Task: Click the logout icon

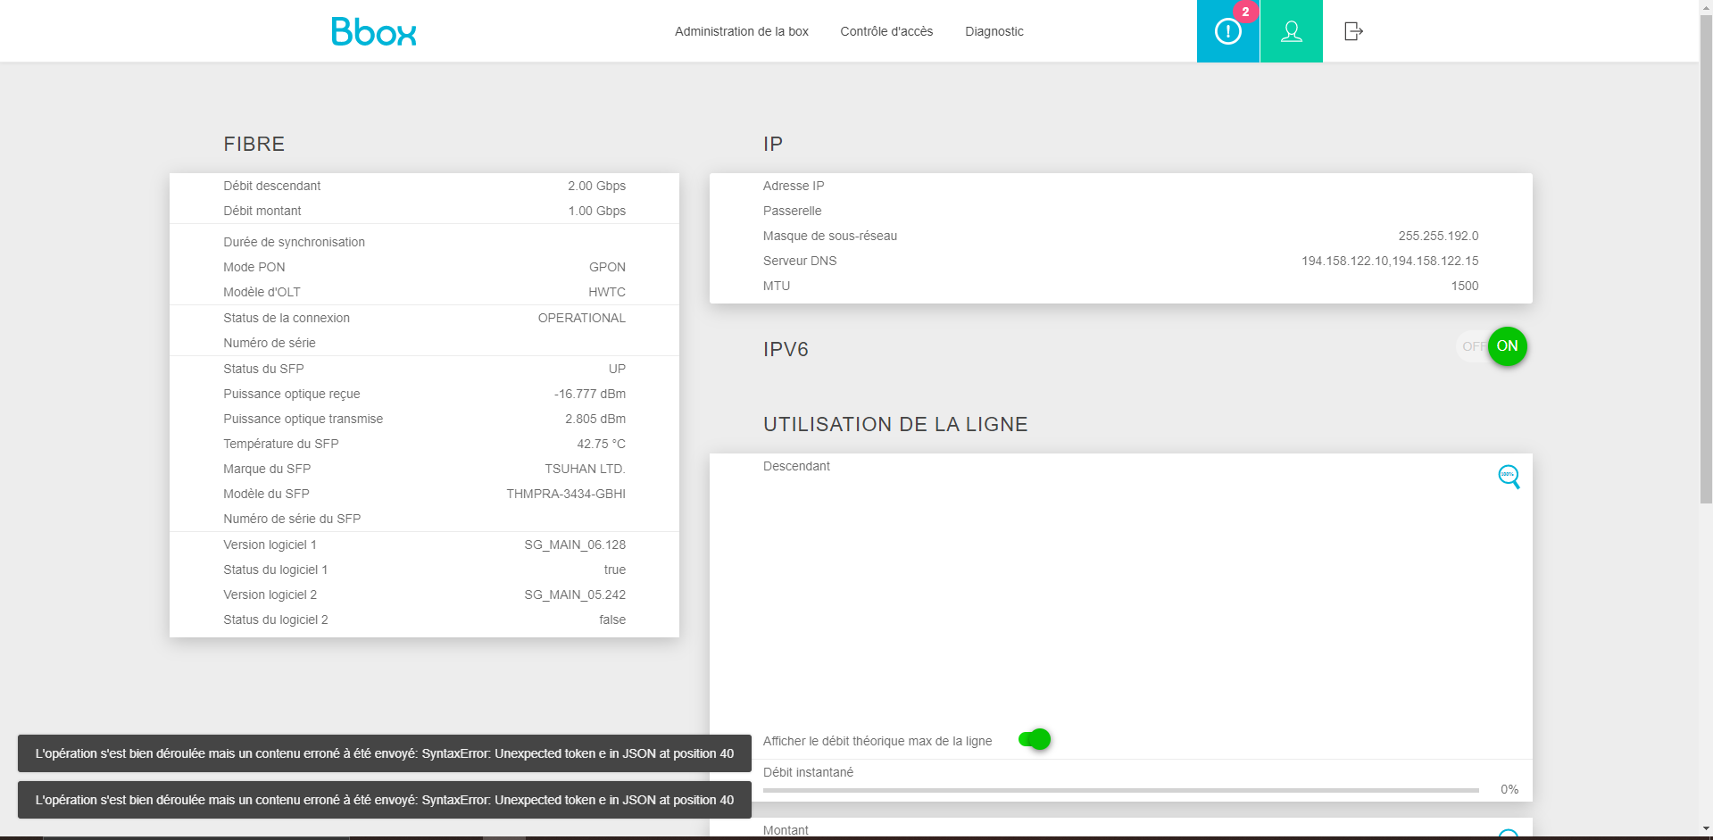Action: [x=1353, y=31]
